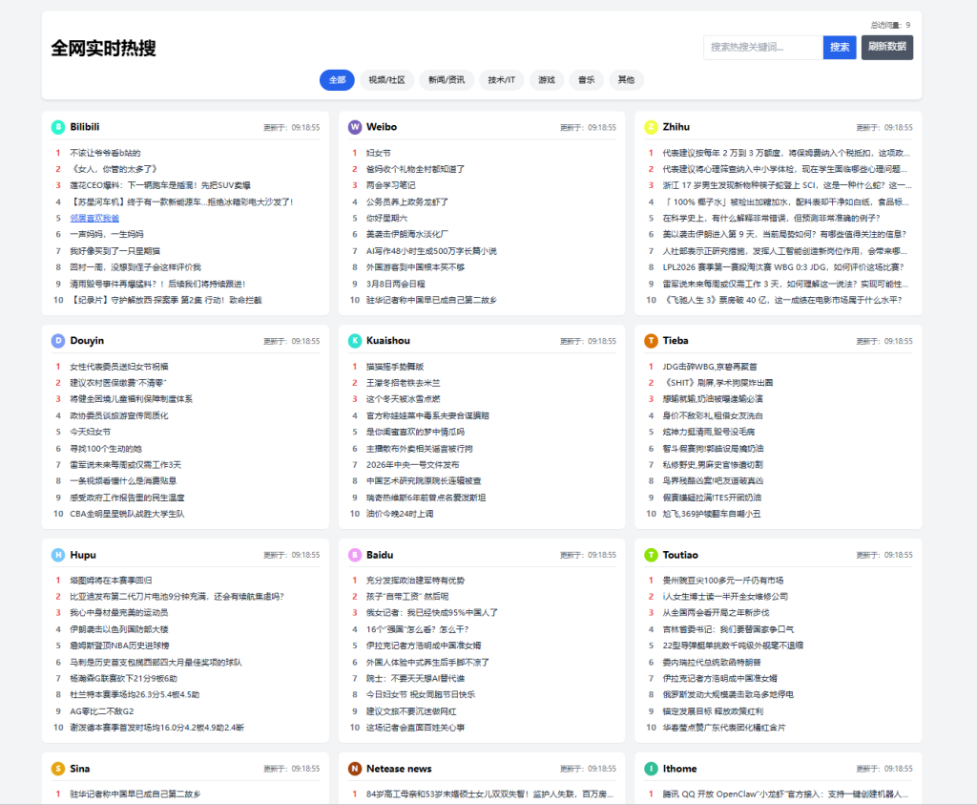Click the Baidu logo icon
This screenshot has height=805, width=977.
click(355, 554)
